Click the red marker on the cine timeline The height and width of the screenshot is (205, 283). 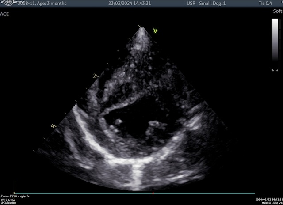tap(153, 194)
